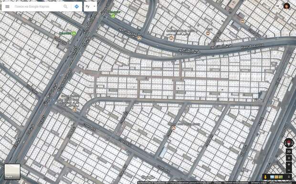Focus the Google Maps search field
The width and height of the screenshot is (296, 184).
[38, 7]
